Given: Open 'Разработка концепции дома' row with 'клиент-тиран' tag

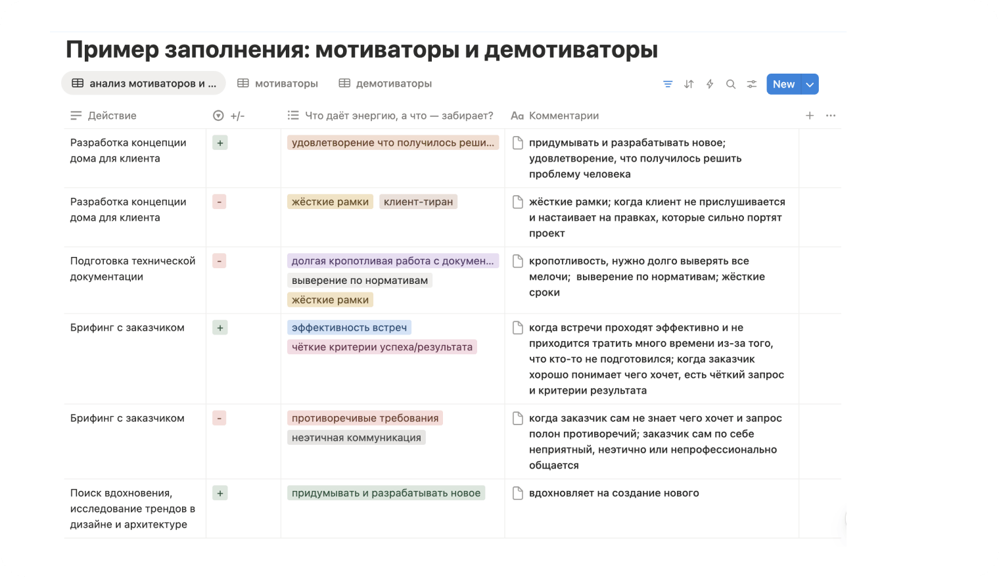Looking at the screenshot, I should (x=128, y=210).
